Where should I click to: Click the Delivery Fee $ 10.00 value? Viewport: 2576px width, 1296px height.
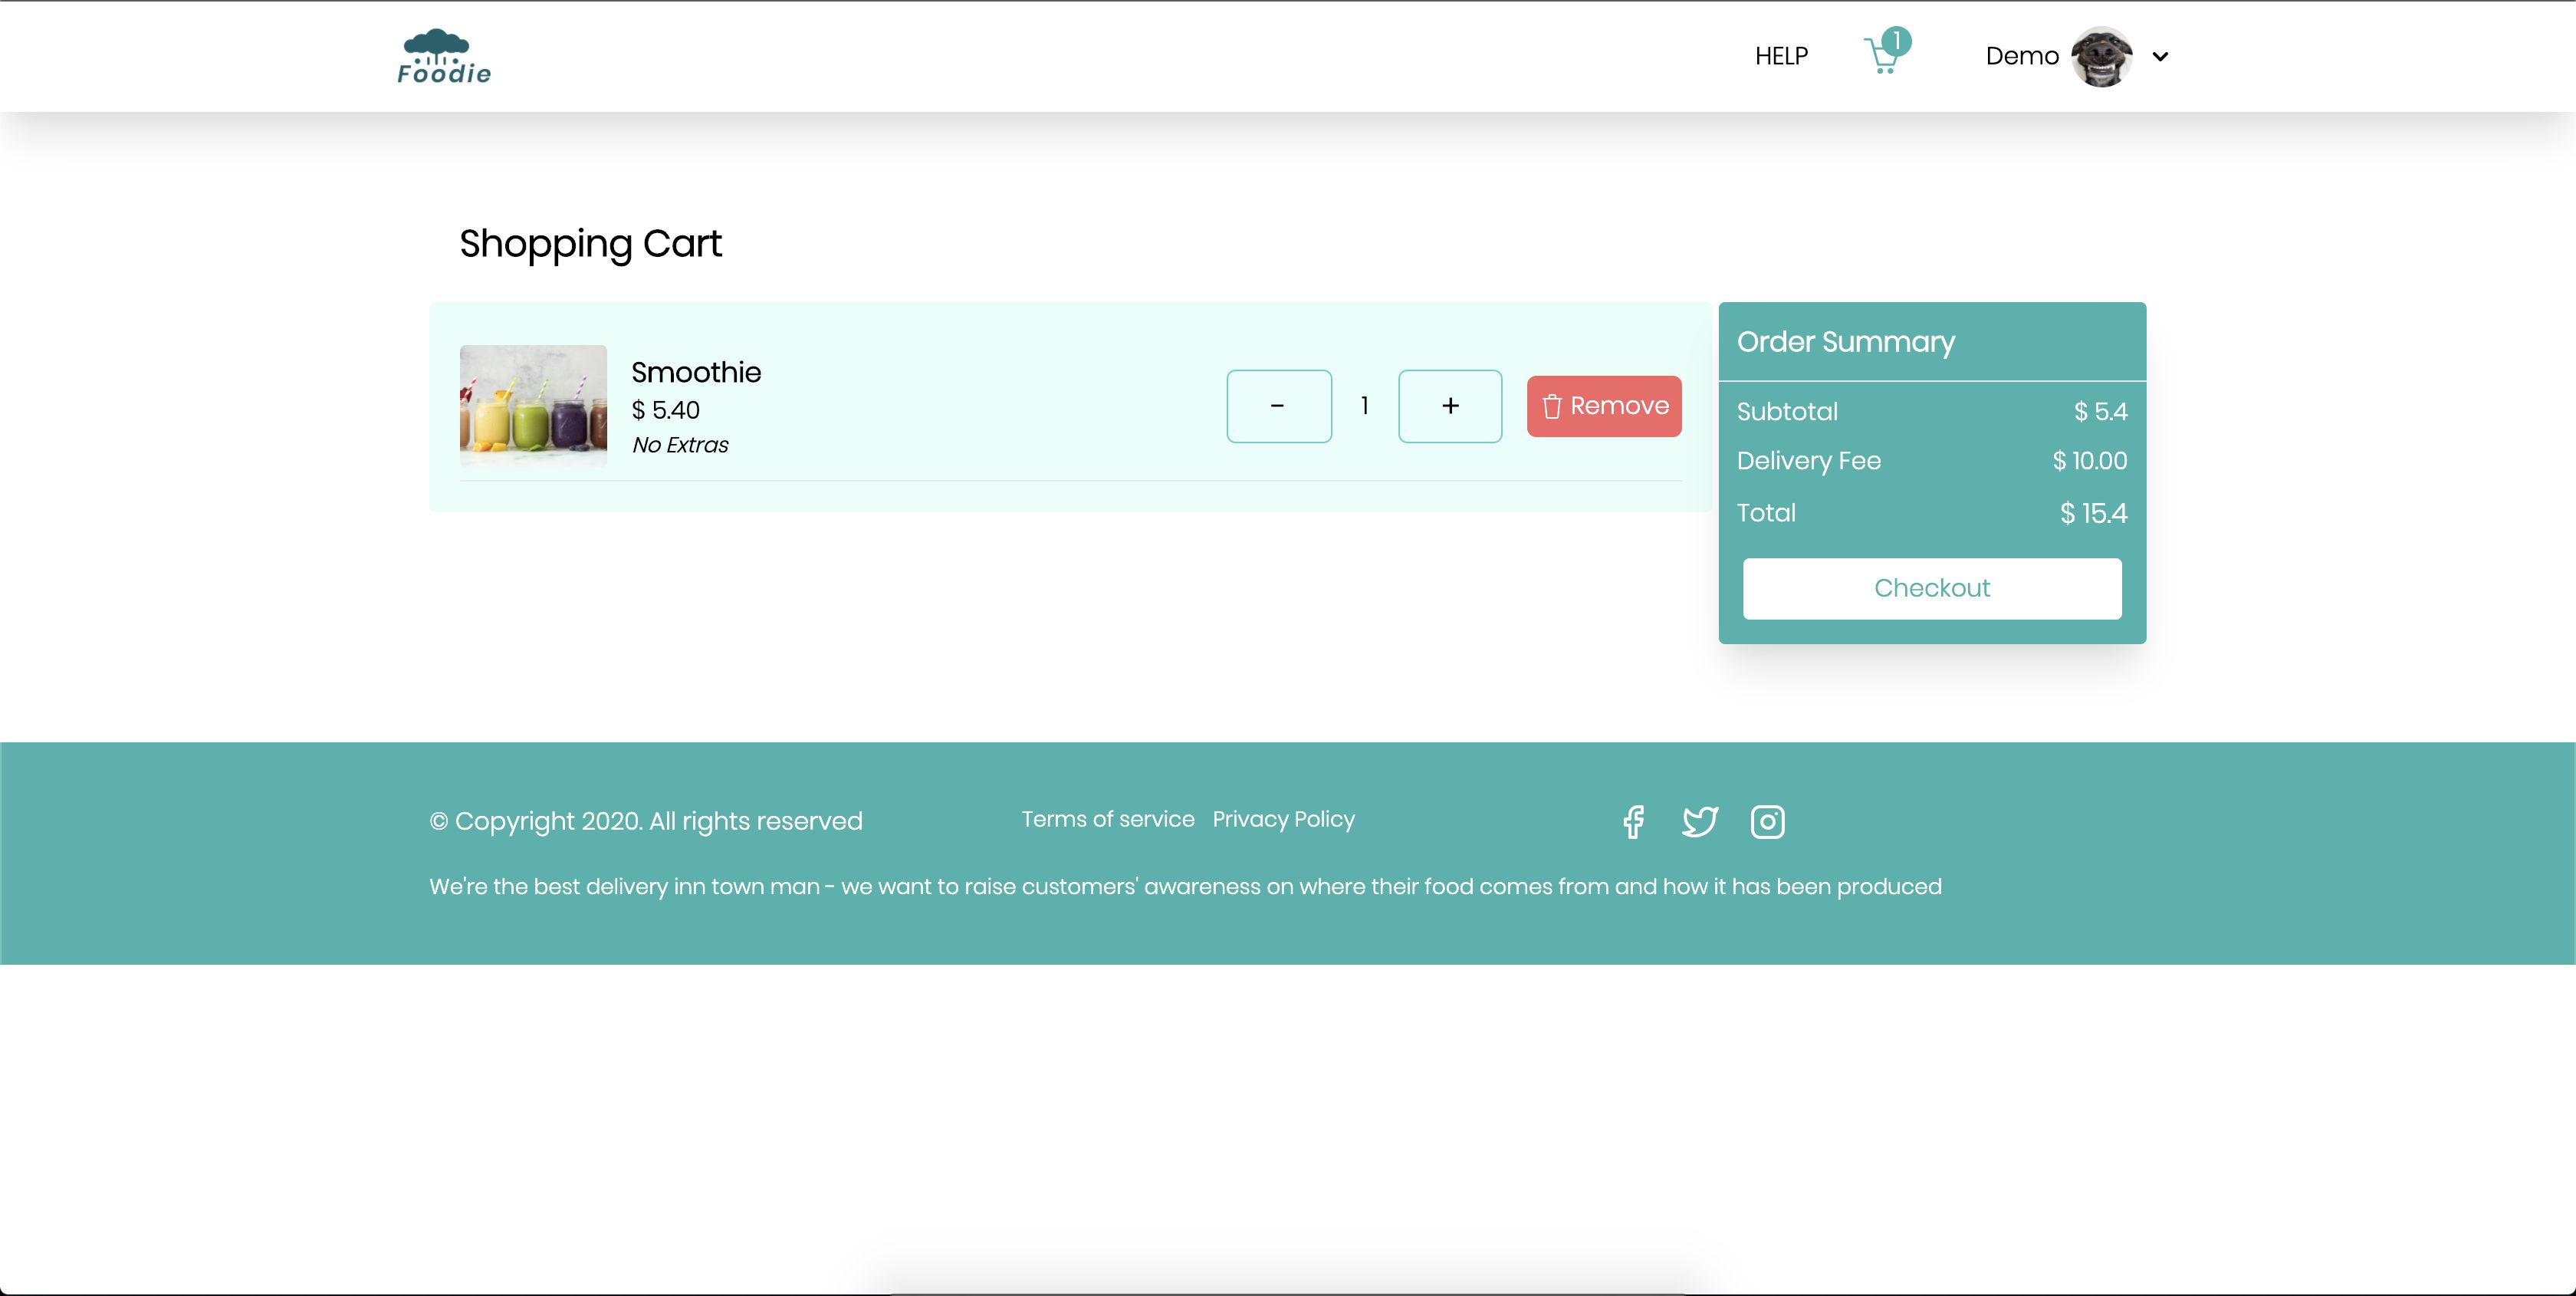[2089, 461]
